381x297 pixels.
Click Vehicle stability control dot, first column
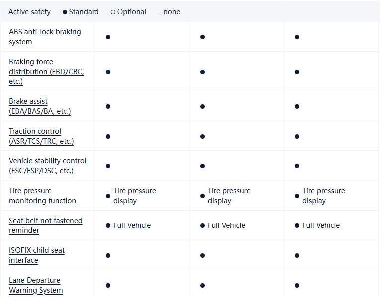(x=108, y=166)
